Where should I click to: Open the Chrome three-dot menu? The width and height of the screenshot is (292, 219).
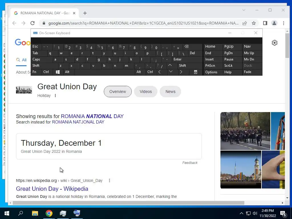283,23
